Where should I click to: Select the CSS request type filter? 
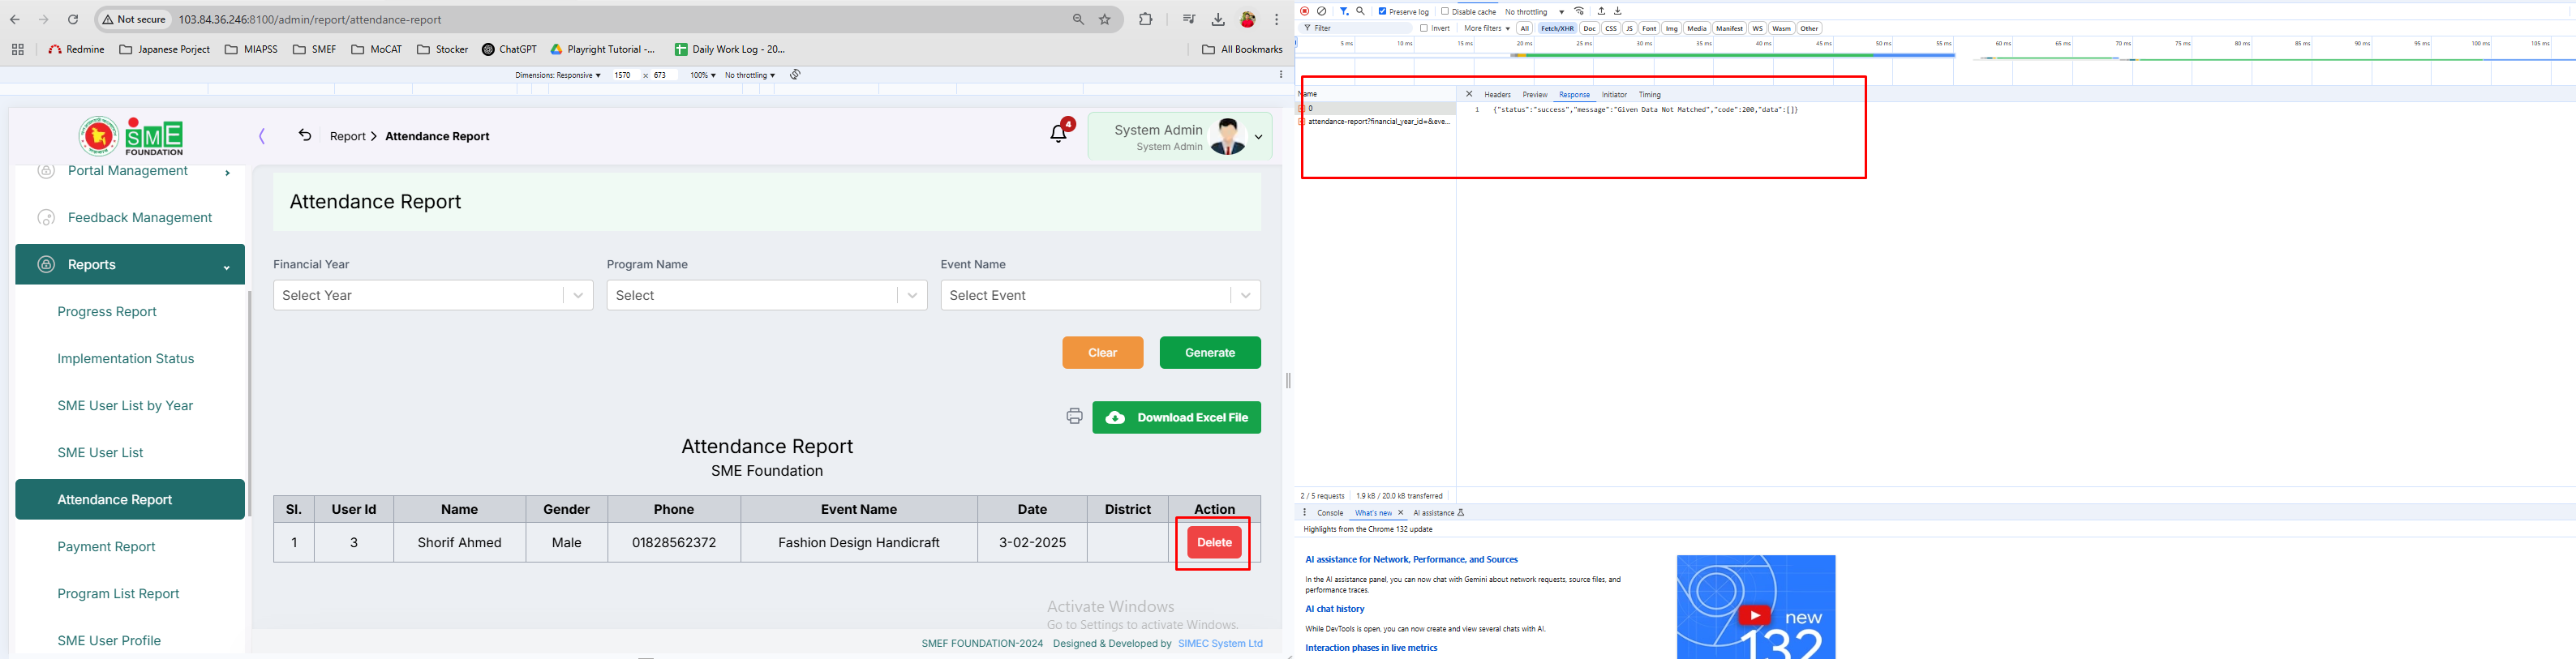point(1611,29)
